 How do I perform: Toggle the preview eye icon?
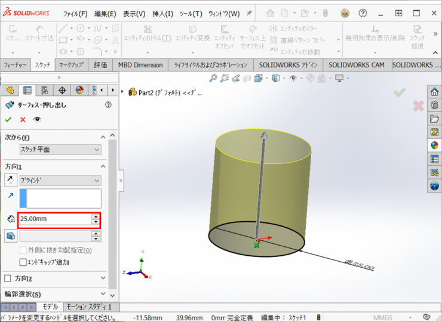coord(38,119)
